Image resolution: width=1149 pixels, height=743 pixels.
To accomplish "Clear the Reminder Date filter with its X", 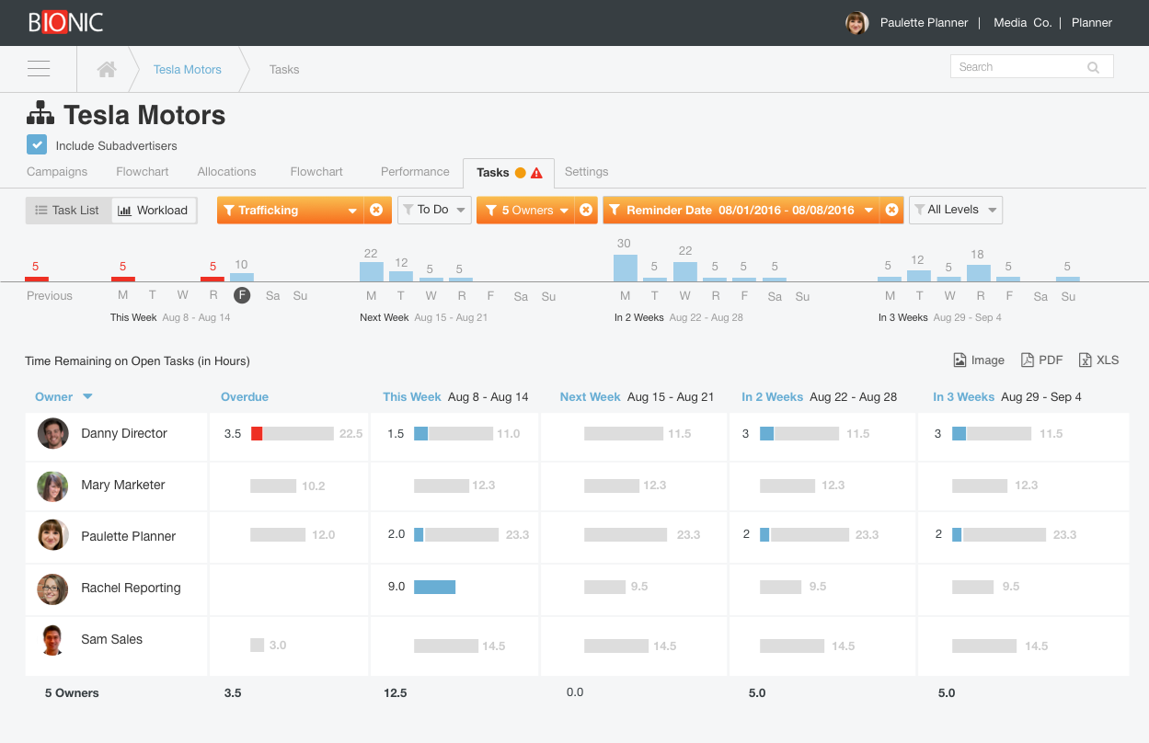I will tap(890, 211).
